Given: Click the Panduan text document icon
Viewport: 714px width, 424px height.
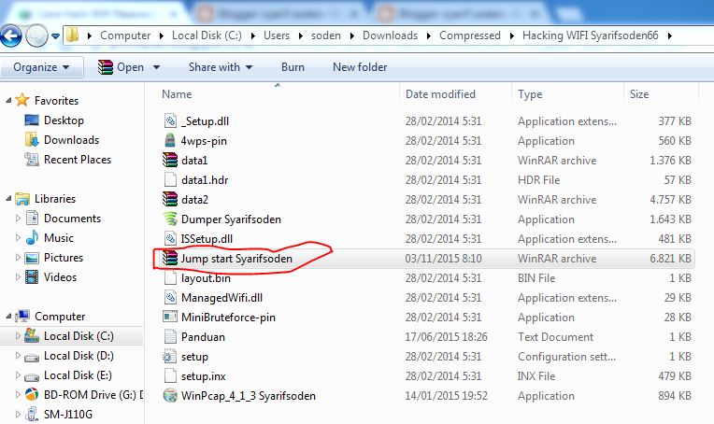Looking at the screenshot, I should [170, 336].
